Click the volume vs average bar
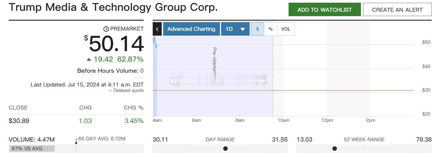438x158 pixels. pyautogui.click(x=76, y=149)
